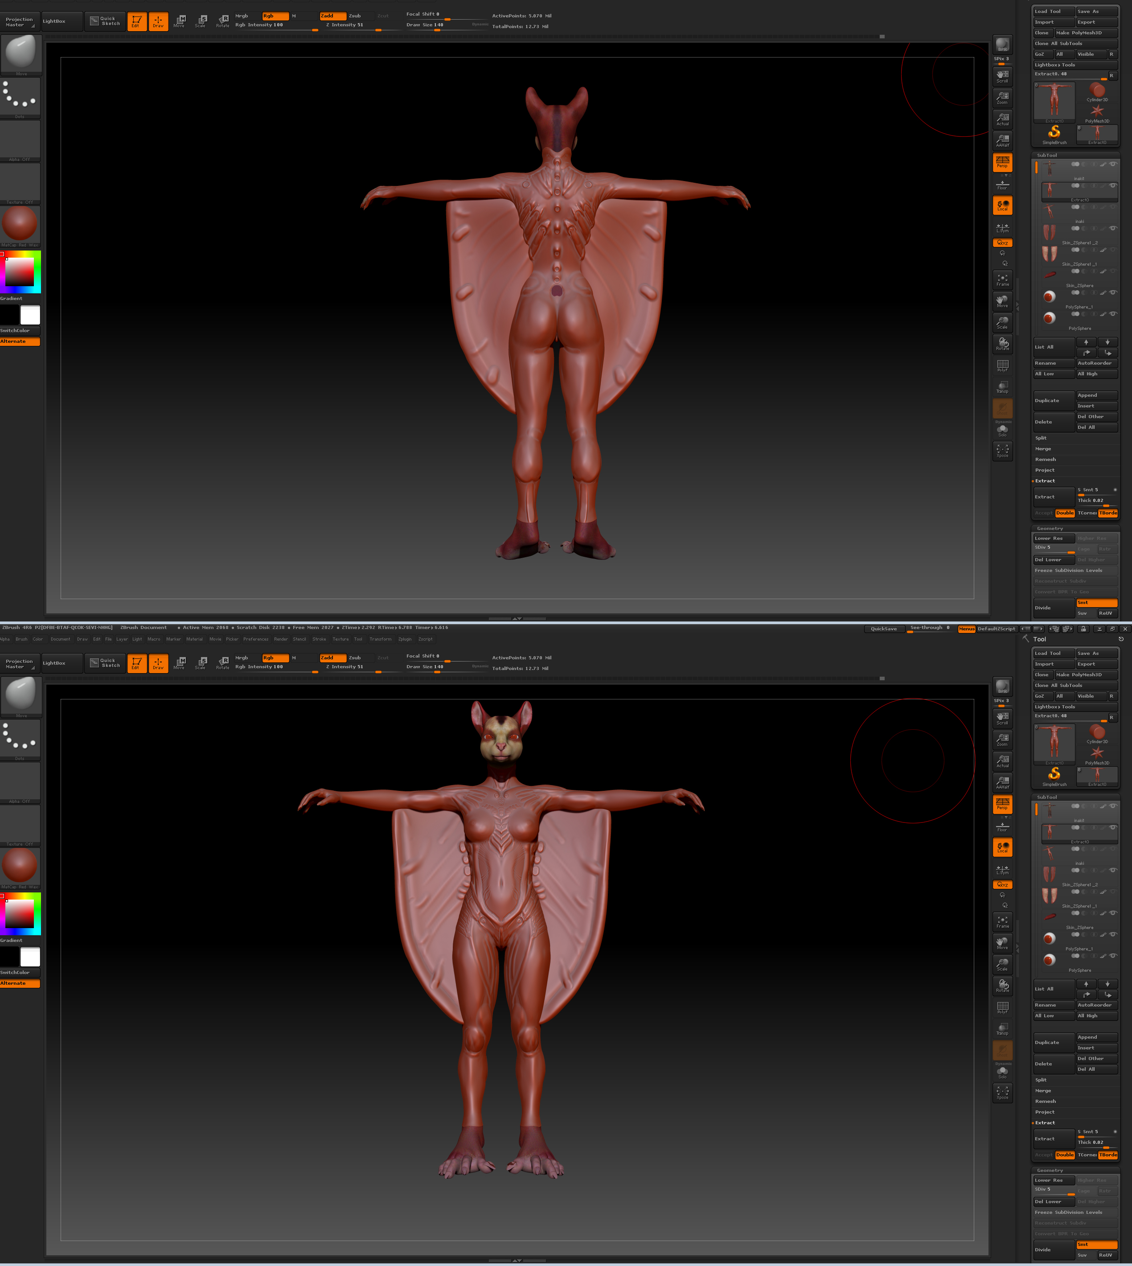
Task: Toggle the orange Menus button off
Action: 967,629
